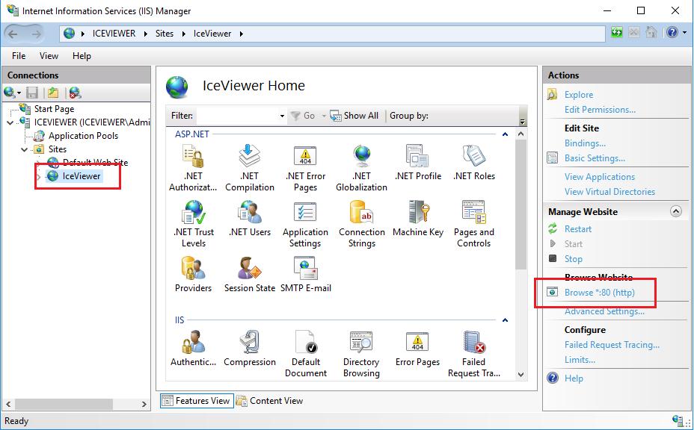Click in the Filter input field
This screenshot has width=694, height=430.
tap(237, 116)
